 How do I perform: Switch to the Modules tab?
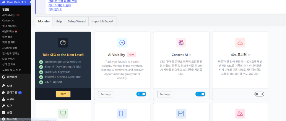tap(44, 21)
